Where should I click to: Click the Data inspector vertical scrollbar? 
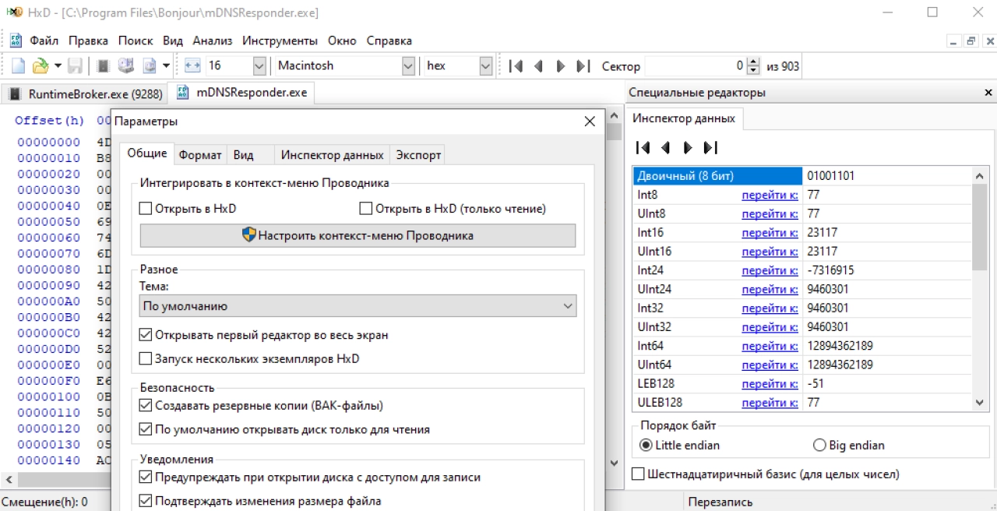980,288
